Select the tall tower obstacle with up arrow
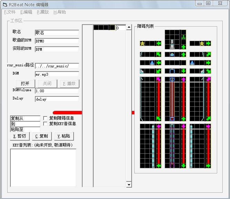 [x=175, y=39]
